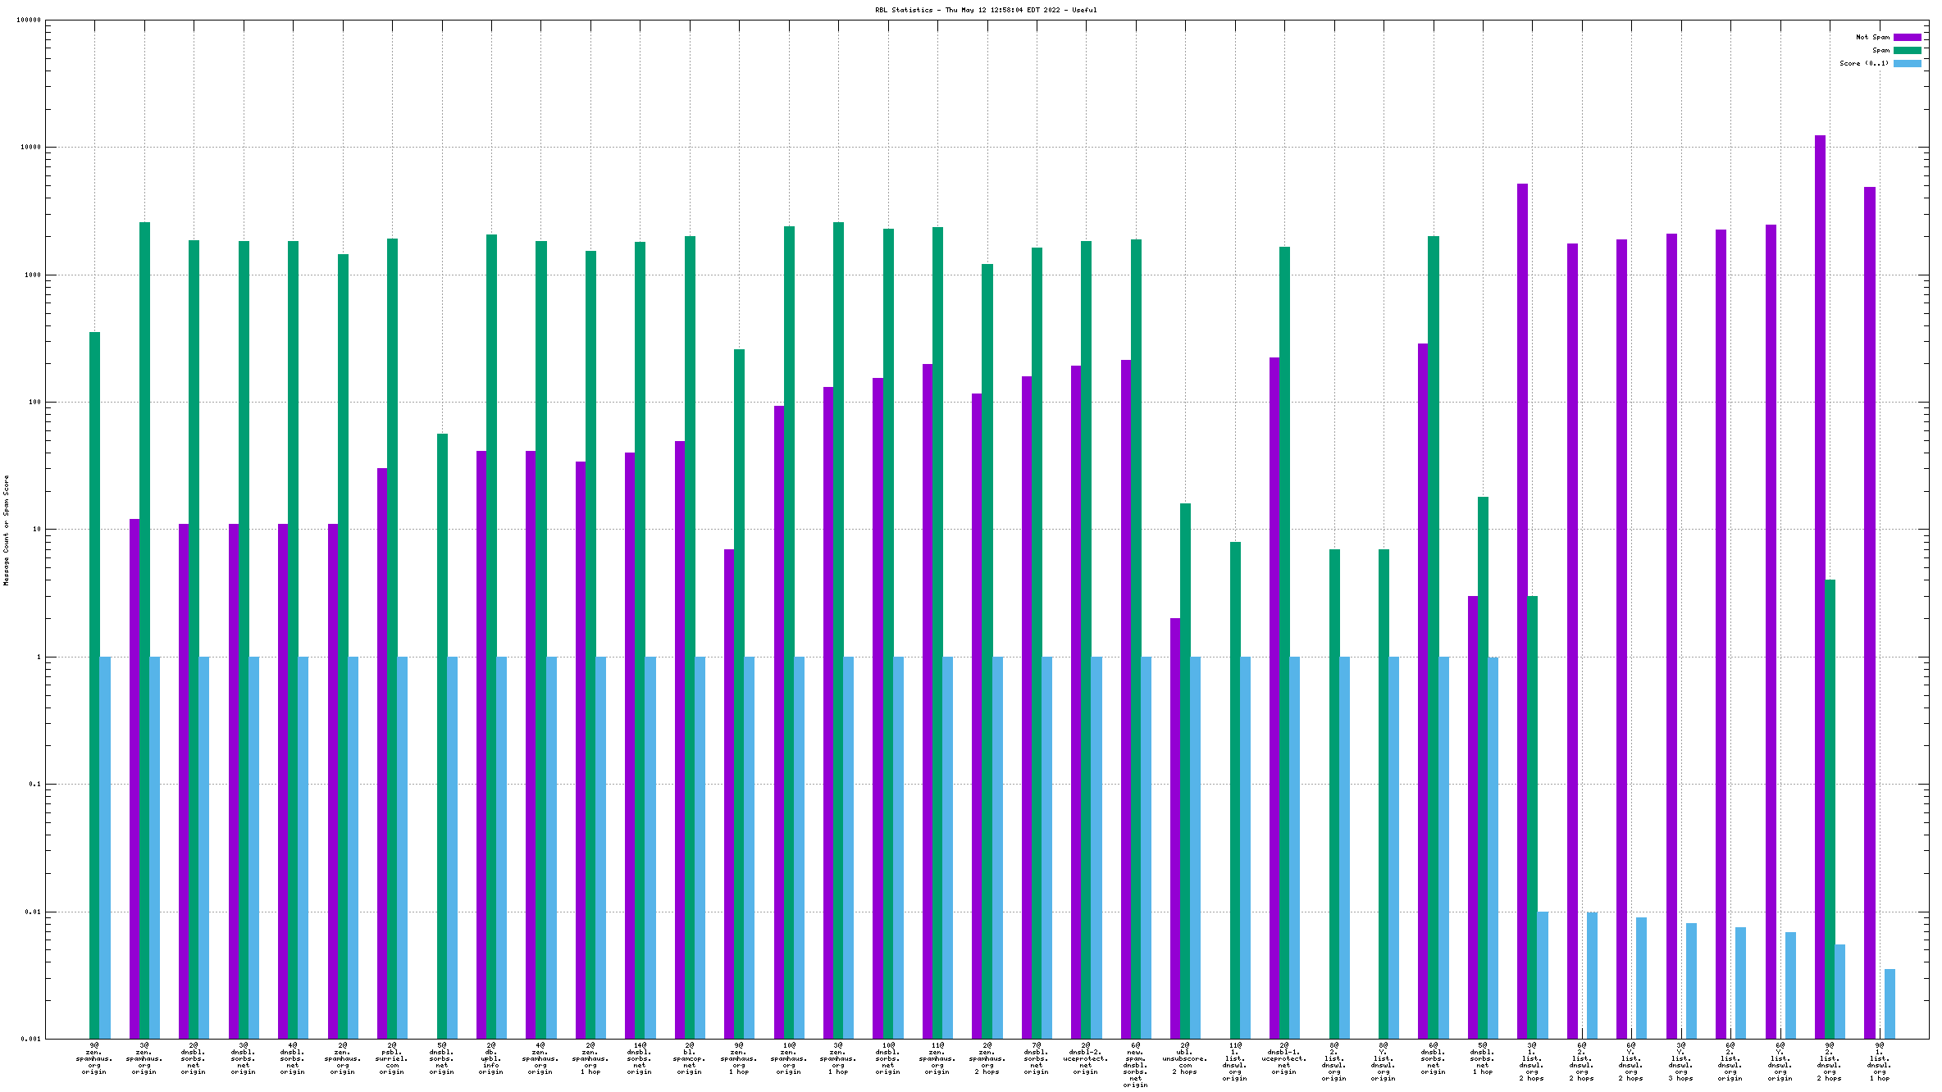The height and width of the screenshot is (1092, 1942).
Task: Click the dnsbl-1.uceprotect.net origin label
Action: point(1284,1058)
